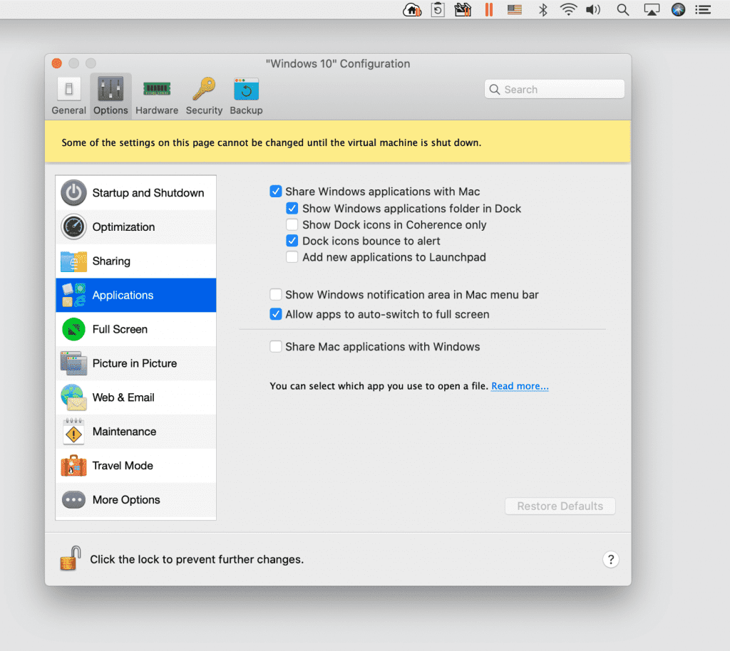
Task: Select Full Screen in the sidebar
Action: (135, 329)
